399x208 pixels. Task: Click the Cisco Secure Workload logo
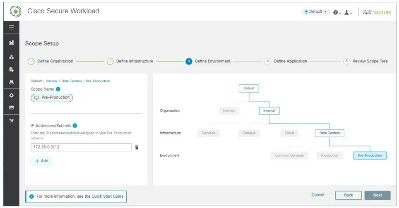[x=15, y=12]
